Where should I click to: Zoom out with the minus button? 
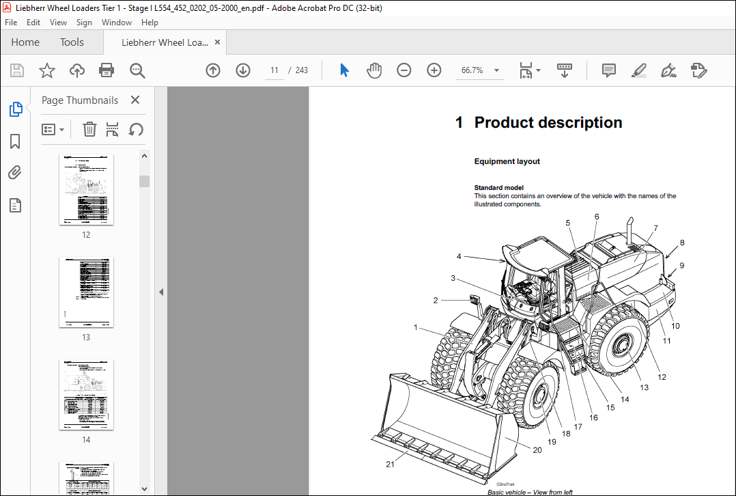[404, 70]
